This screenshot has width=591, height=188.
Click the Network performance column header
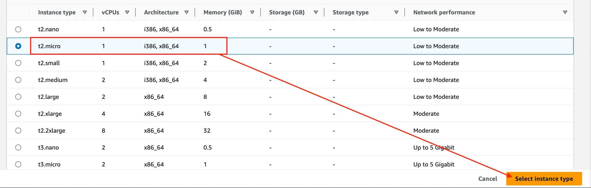click(x=444, y=12)
